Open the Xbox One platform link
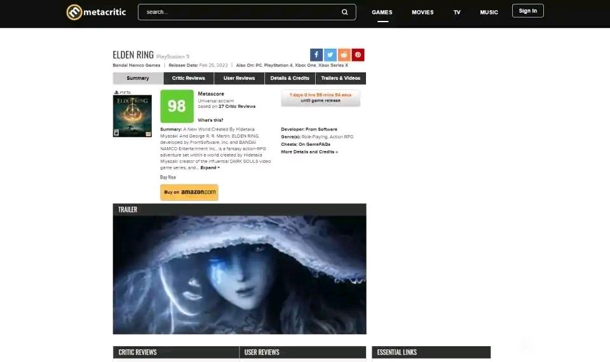 (306, 65)
